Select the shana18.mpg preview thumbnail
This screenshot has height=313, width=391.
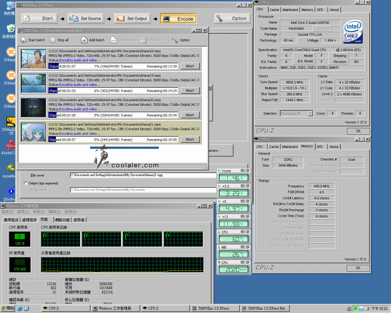point(34,59)
